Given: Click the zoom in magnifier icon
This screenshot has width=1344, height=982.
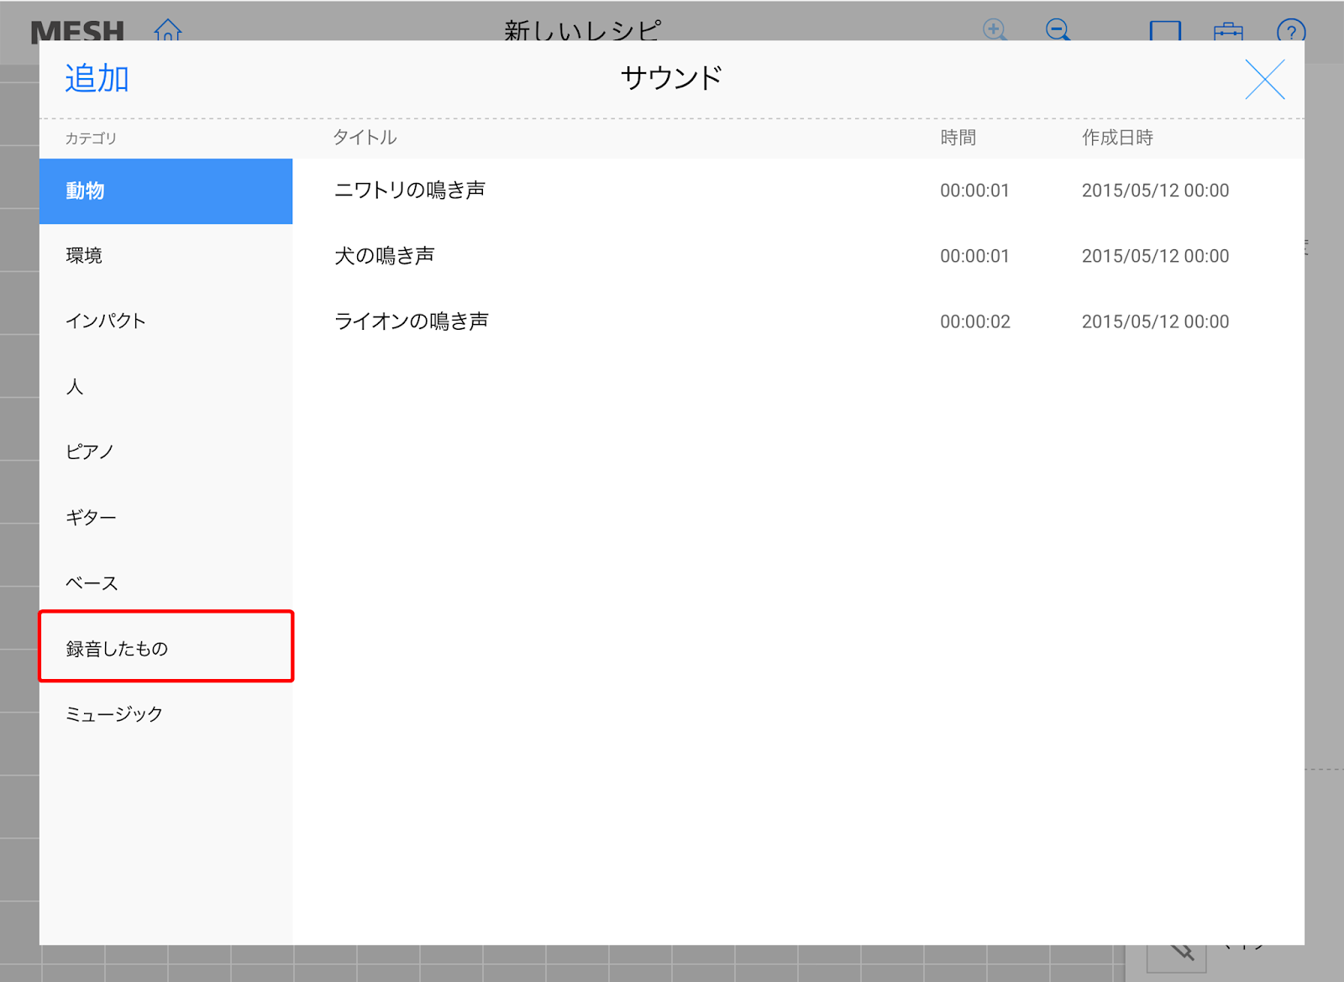Looking at the screenshot, I should (995, 30).
